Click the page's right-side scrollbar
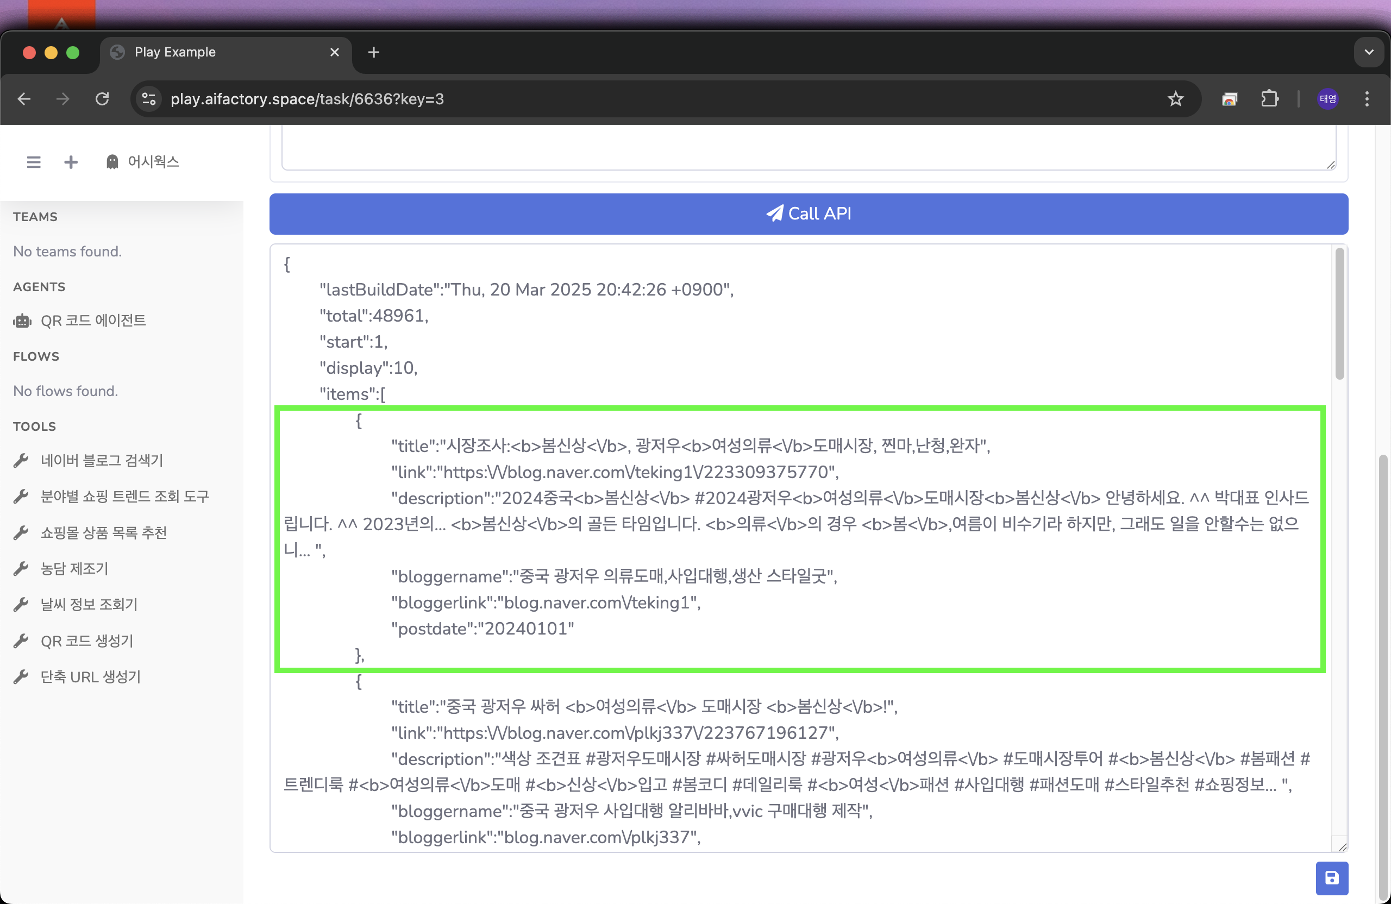 point(1382,678)
